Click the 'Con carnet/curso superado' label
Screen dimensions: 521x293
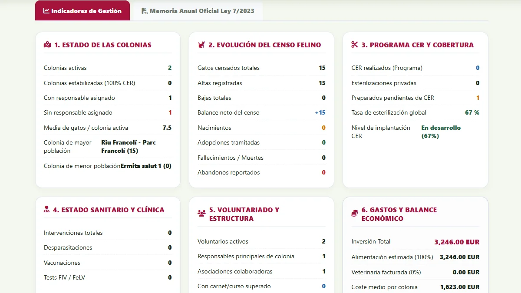pos(234,286)
